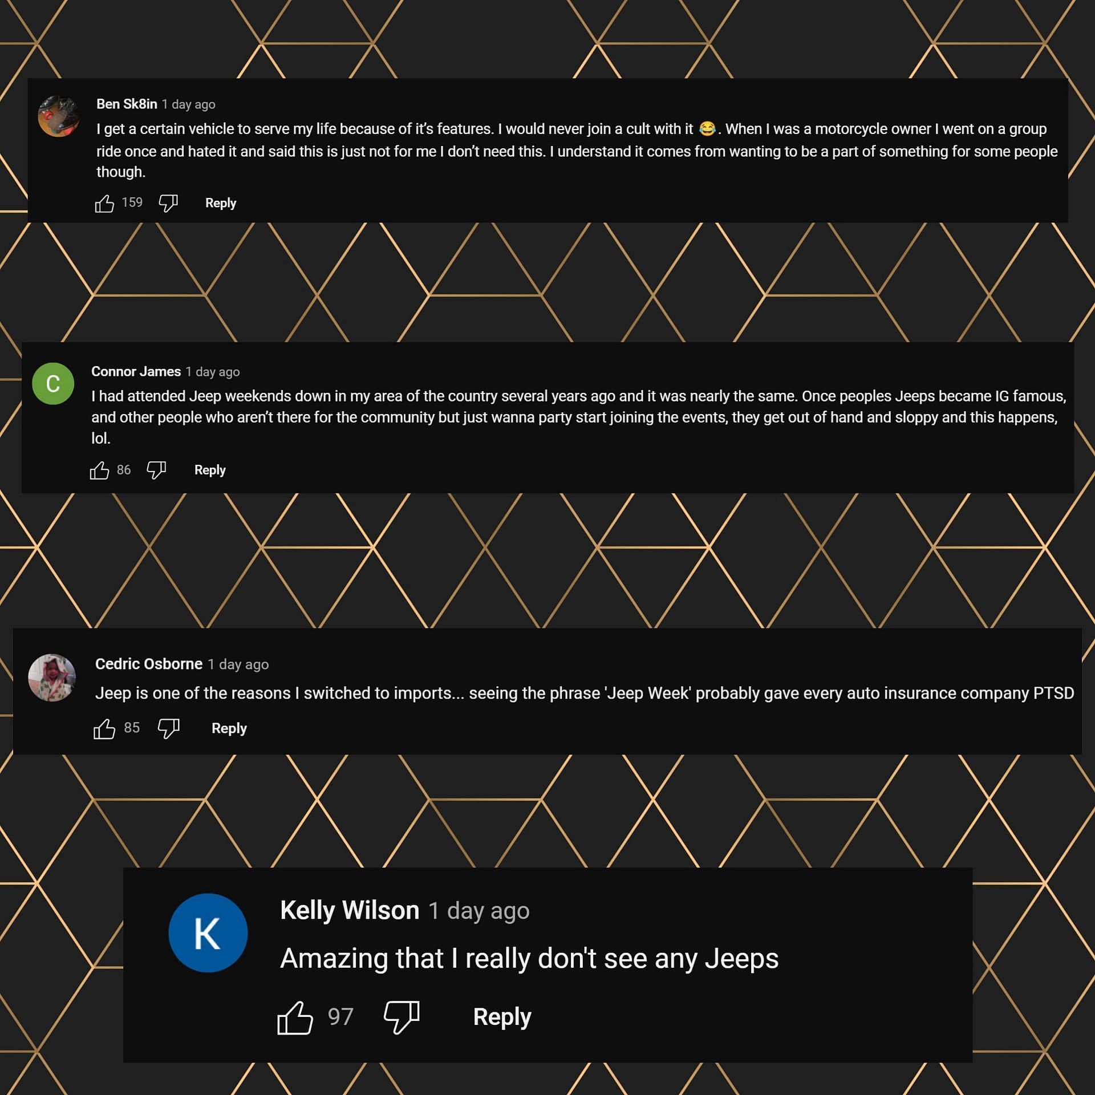Dislike Cedric Osborne's comment

pyautogui.click(x=168, y=728)
